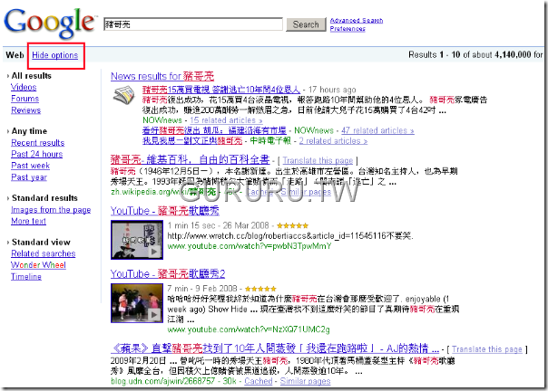The height and width of the screenshot is (391, 548).
Task: Open the Wonder Wheel view
Action: (x=38, y=265)
